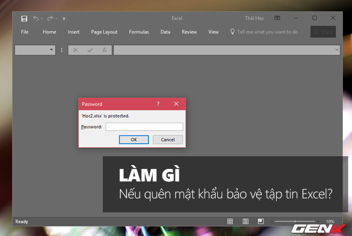
Task: Select the Formulas tab
Action: click(139, 32)
